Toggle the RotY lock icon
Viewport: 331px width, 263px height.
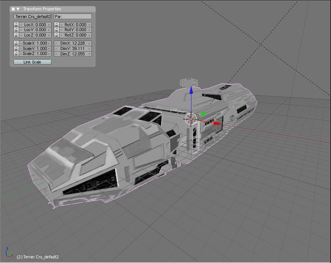point(57,30)
